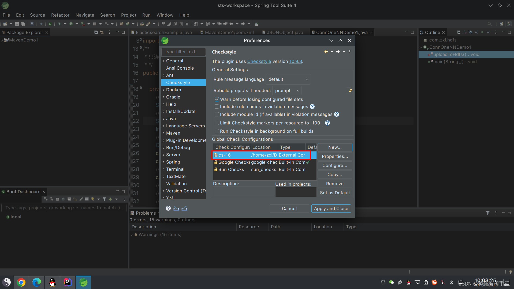Expand the Run/Debug preferences node

163,148
